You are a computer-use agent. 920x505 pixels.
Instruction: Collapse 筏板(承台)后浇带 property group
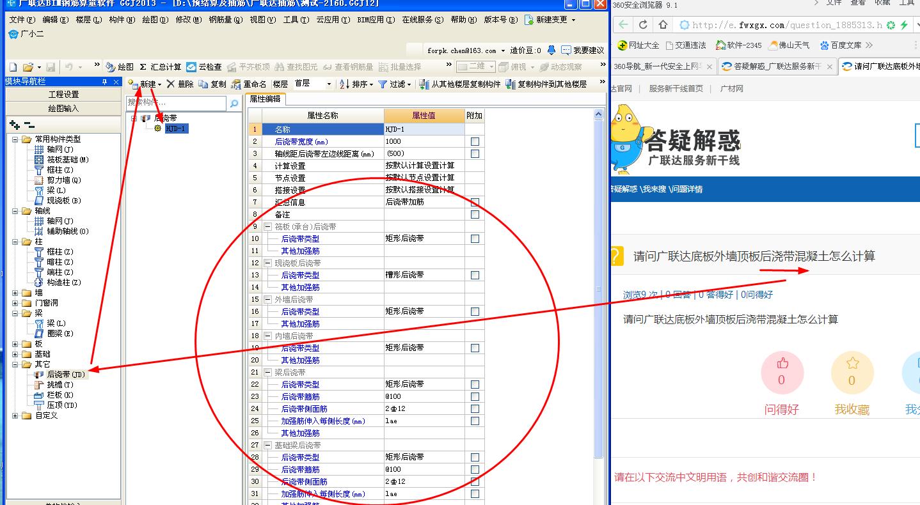267,226
